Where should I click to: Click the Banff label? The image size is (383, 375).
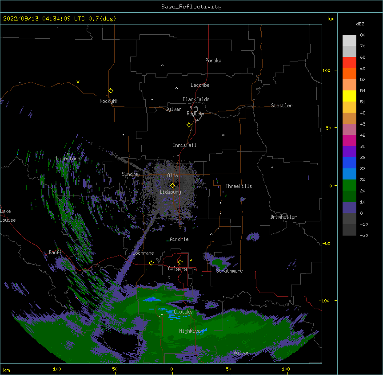[55, 253]
